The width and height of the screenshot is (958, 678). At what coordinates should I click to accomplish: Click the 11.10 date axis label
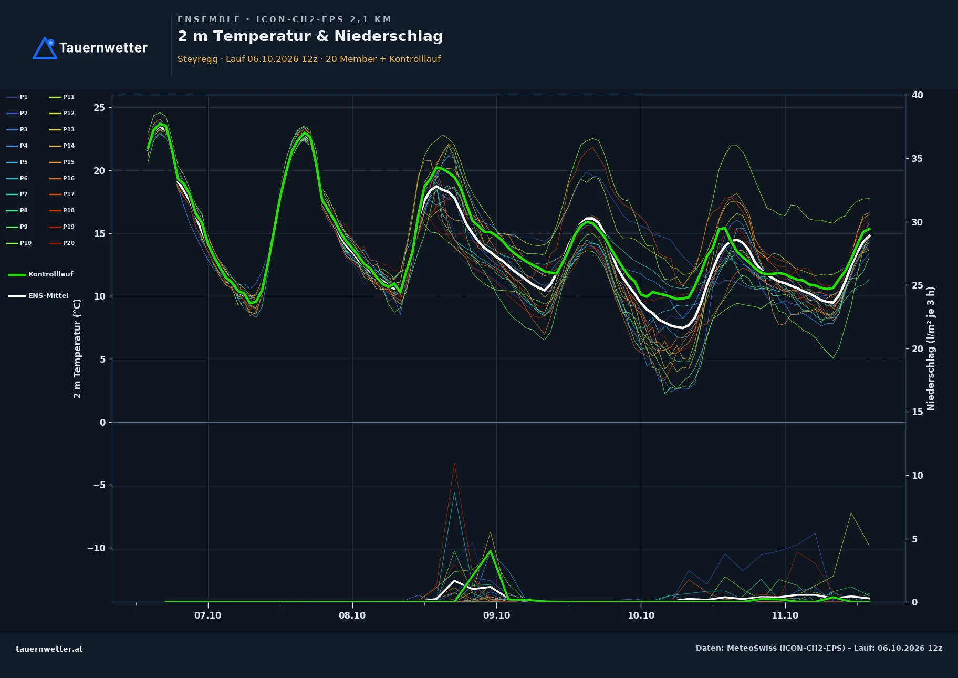click(785, 615)
